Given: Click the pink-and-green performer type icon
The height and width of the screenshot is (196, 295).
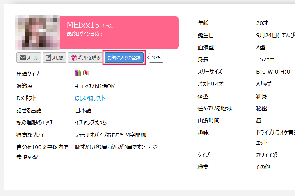Looking at the screenshot, I should (x=78, y=73).
